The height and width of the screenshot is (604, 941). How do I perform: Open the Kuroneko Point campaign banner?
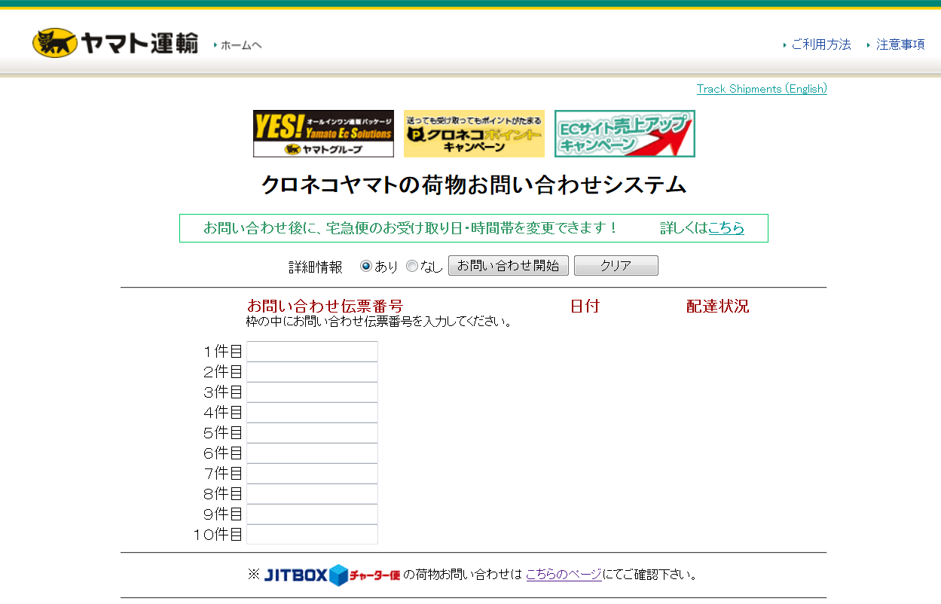(474, 134)
